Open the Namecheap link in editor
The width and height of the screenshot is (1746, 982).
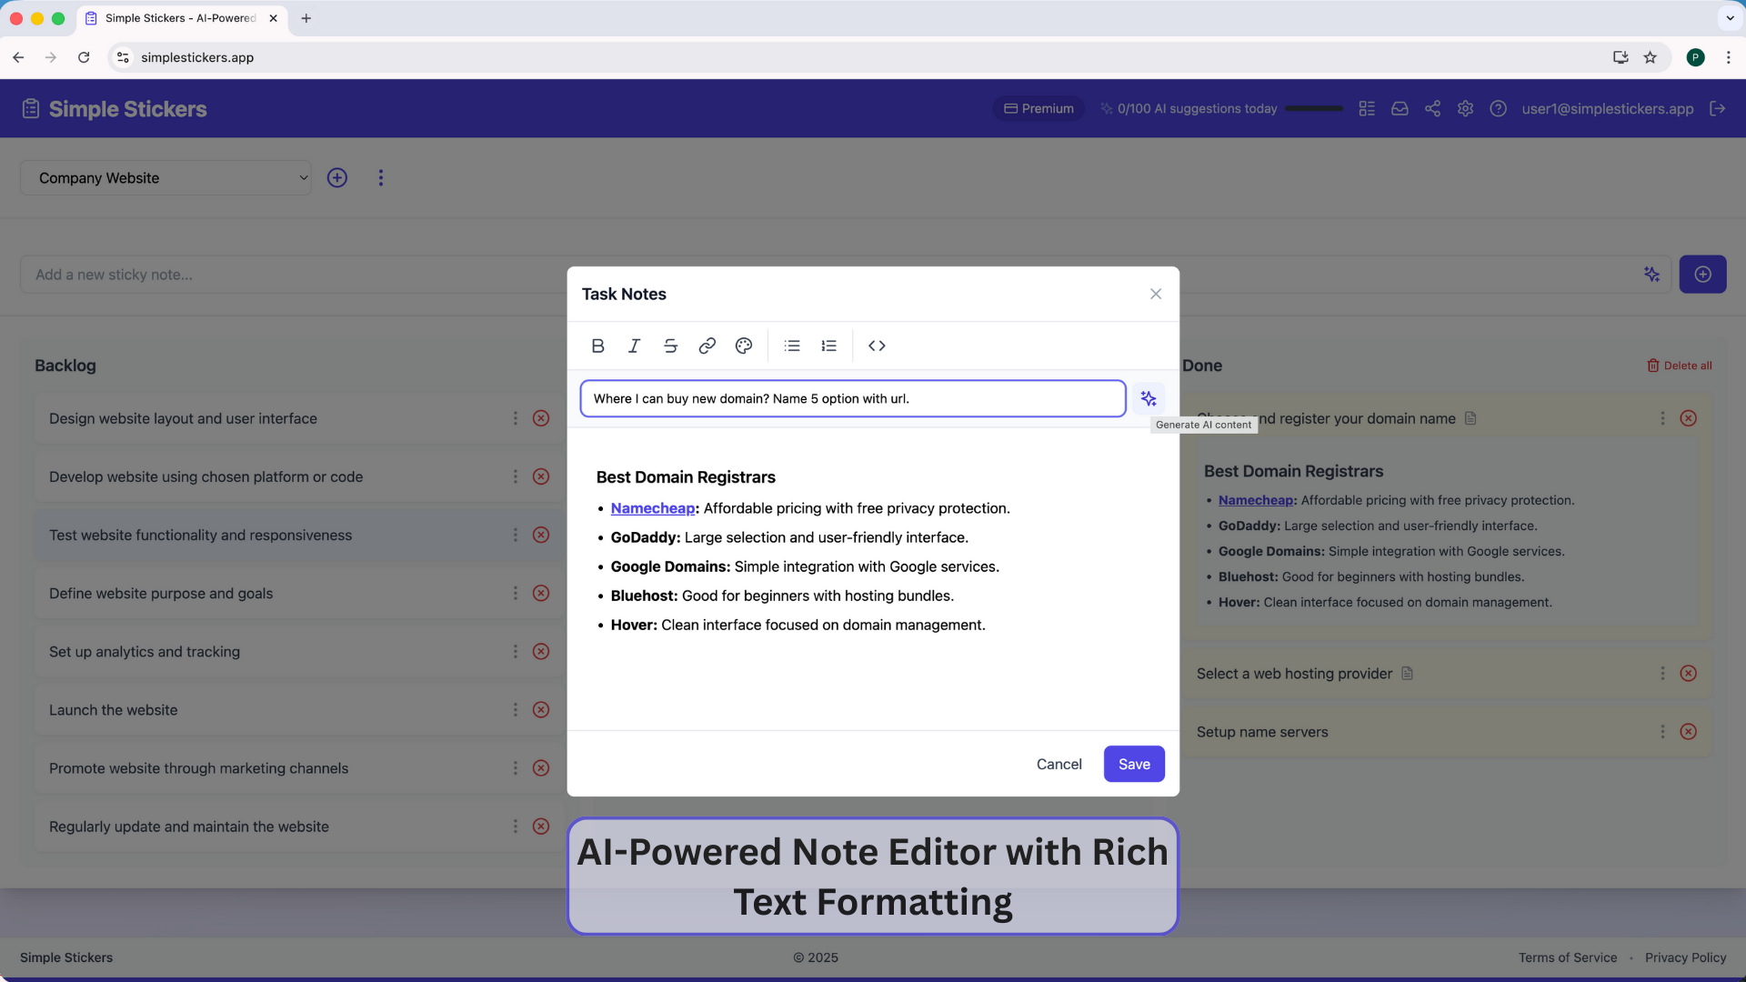[x=652, y=508]
